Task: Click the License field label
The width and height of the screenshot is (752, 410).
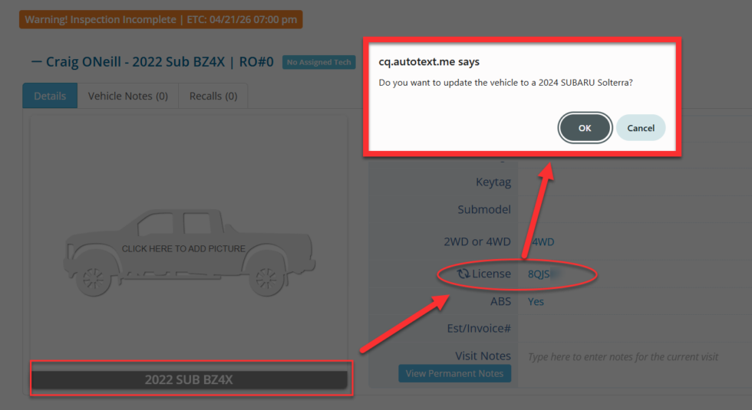Action: coord(491,274)
